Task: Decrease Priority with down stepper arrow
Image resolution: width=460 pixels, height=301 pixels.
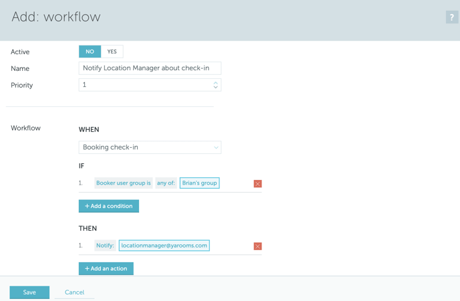Action: [215, 87]
